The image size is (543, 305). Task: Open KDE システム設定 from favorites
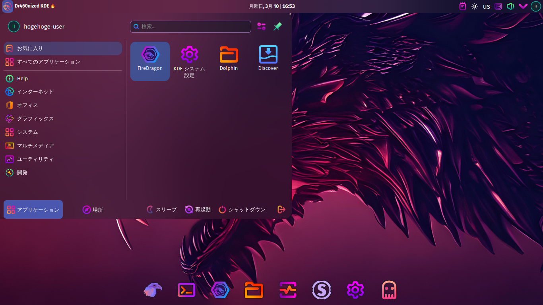(190, 62)
